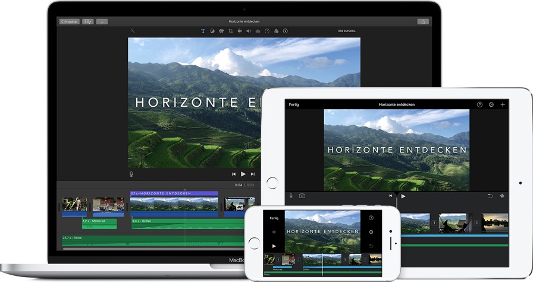Click the magic wand auto-enhance icon
This screenshot has width=533, height=283.
[x=133, y=31]
